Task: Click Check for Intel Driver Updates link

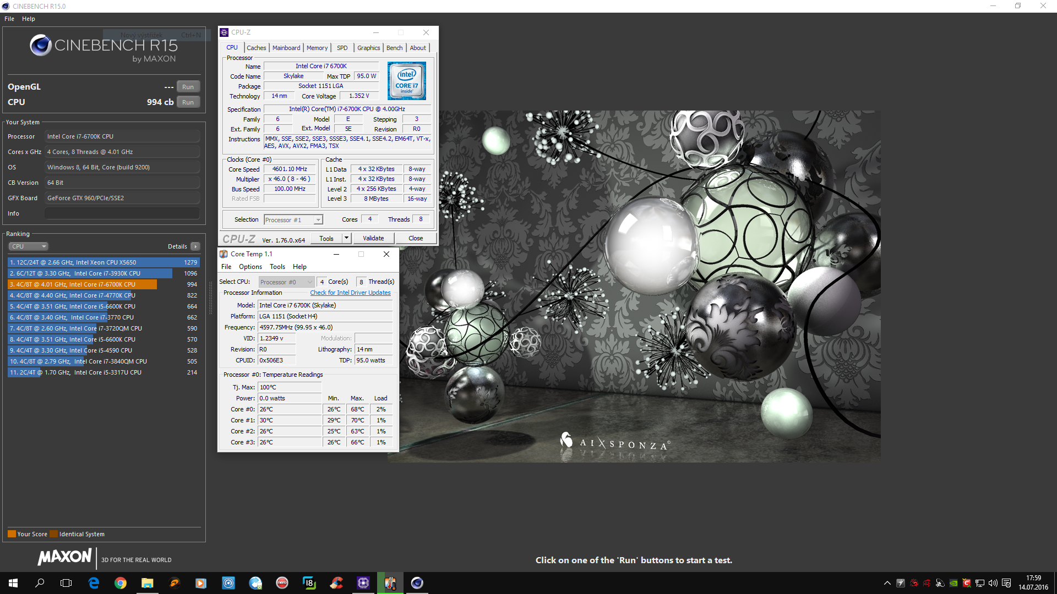Action: coord(350,293)
